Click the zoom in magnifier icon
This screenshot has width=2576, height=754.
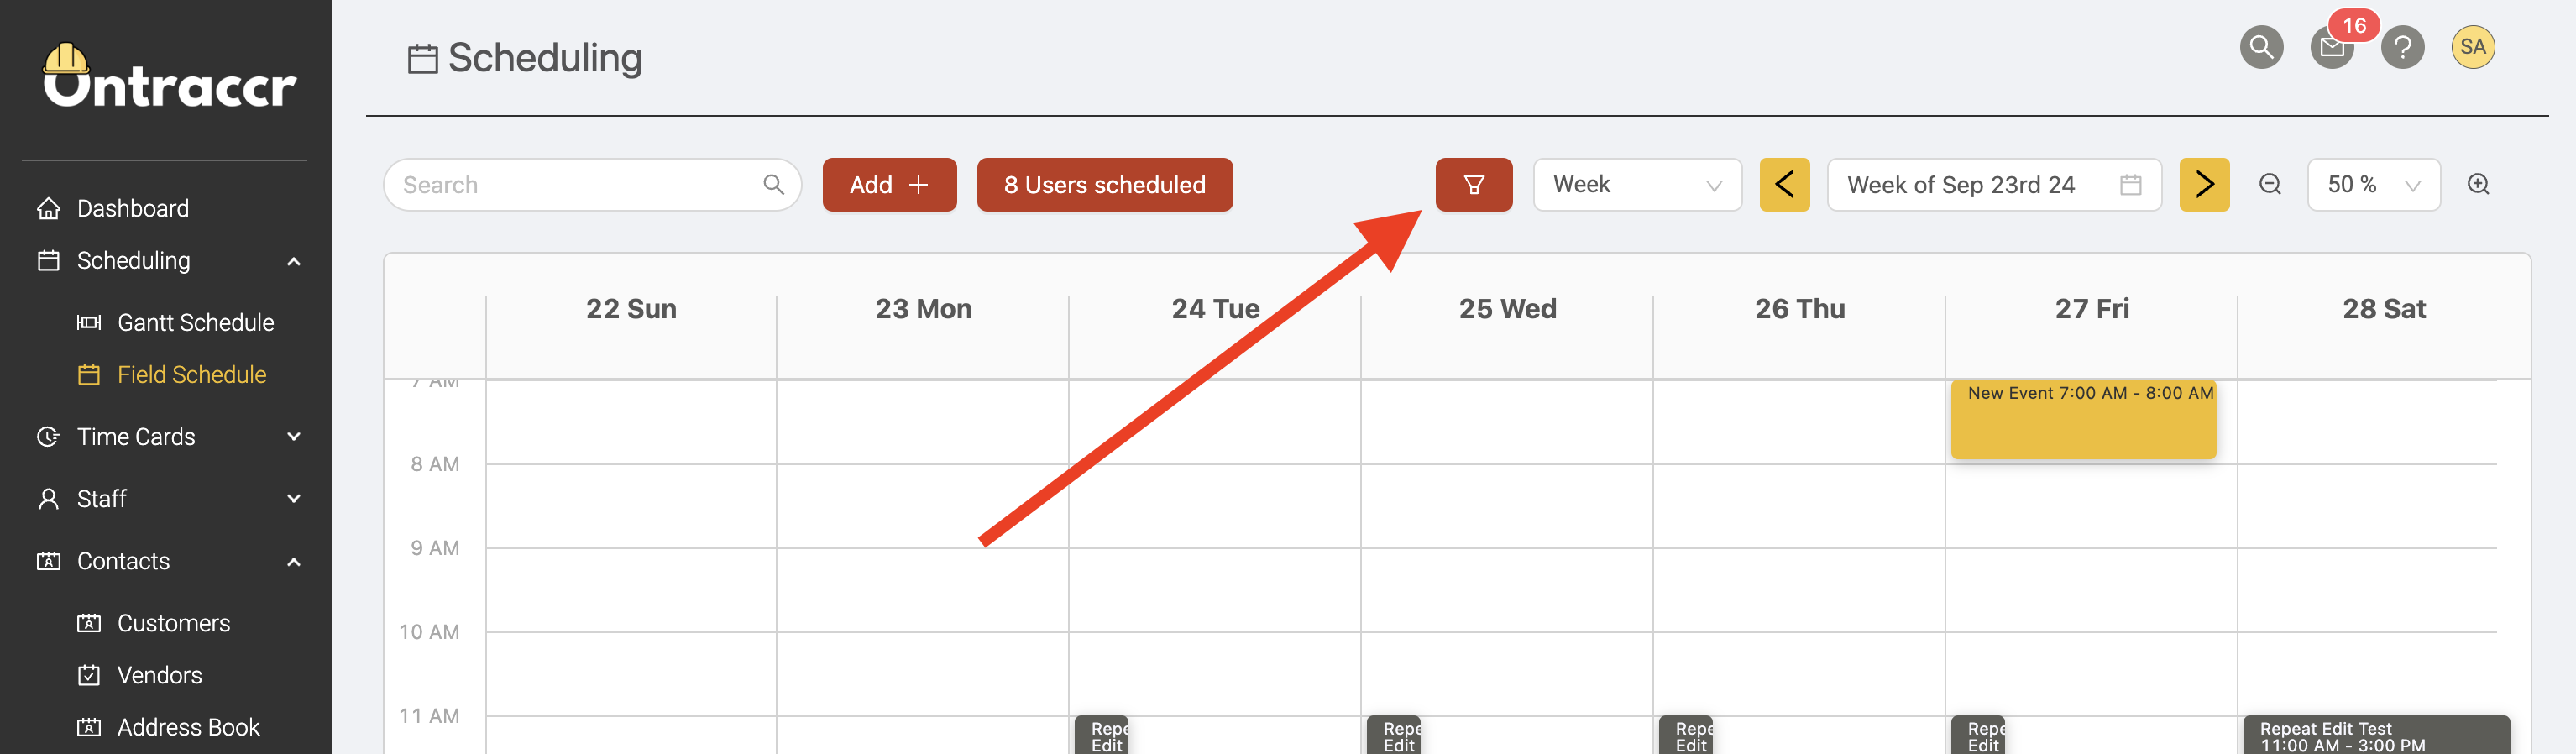(x=2478, y=185)
